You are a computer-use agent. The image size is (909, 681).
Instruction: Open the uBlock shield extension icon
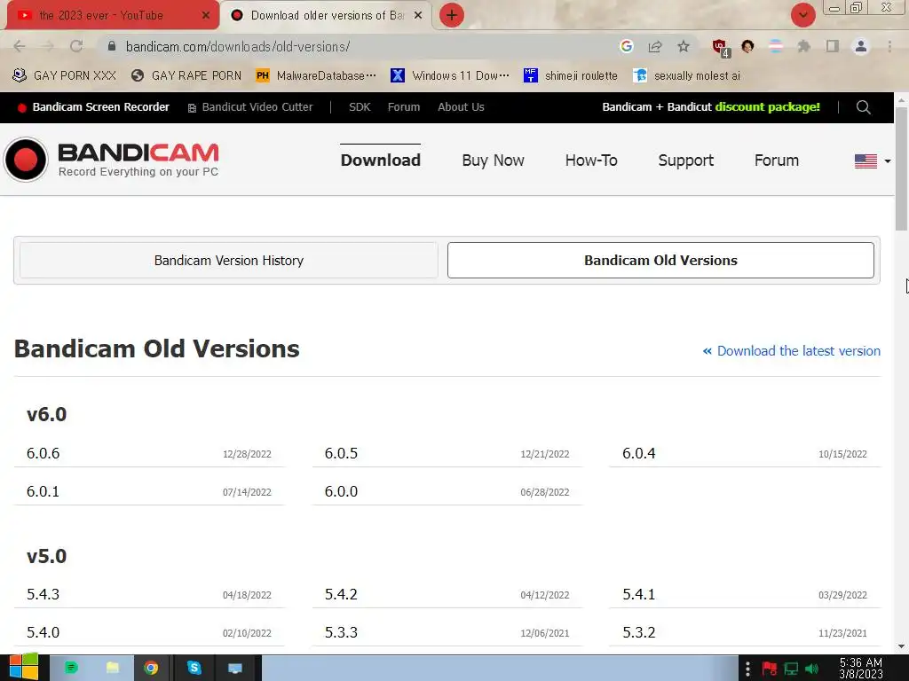(721, 48)
